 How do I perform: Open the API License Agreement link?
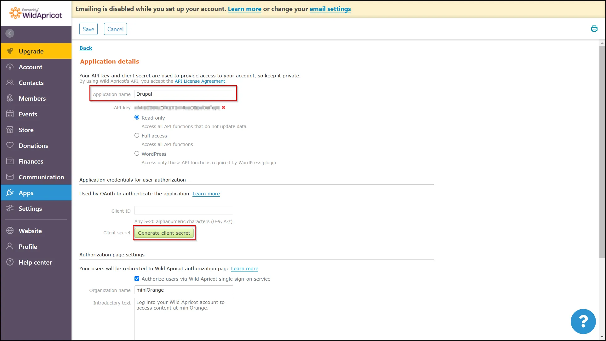(x=200, y=81)
